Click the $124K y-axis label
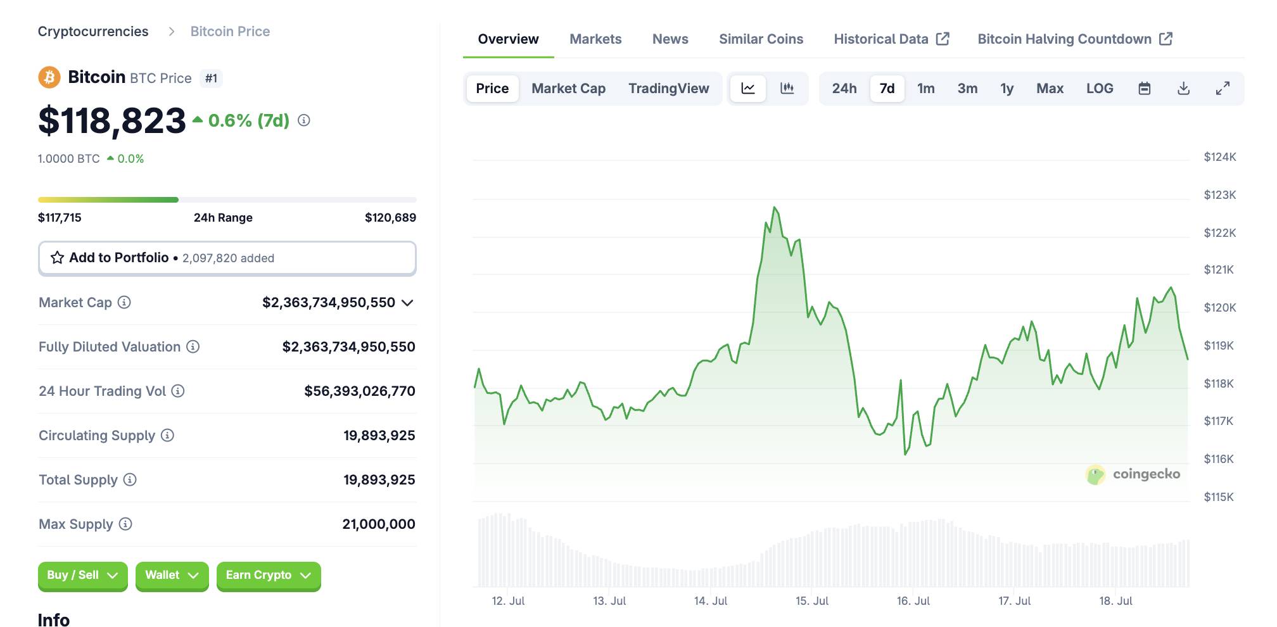 [x=1220, y=157]
